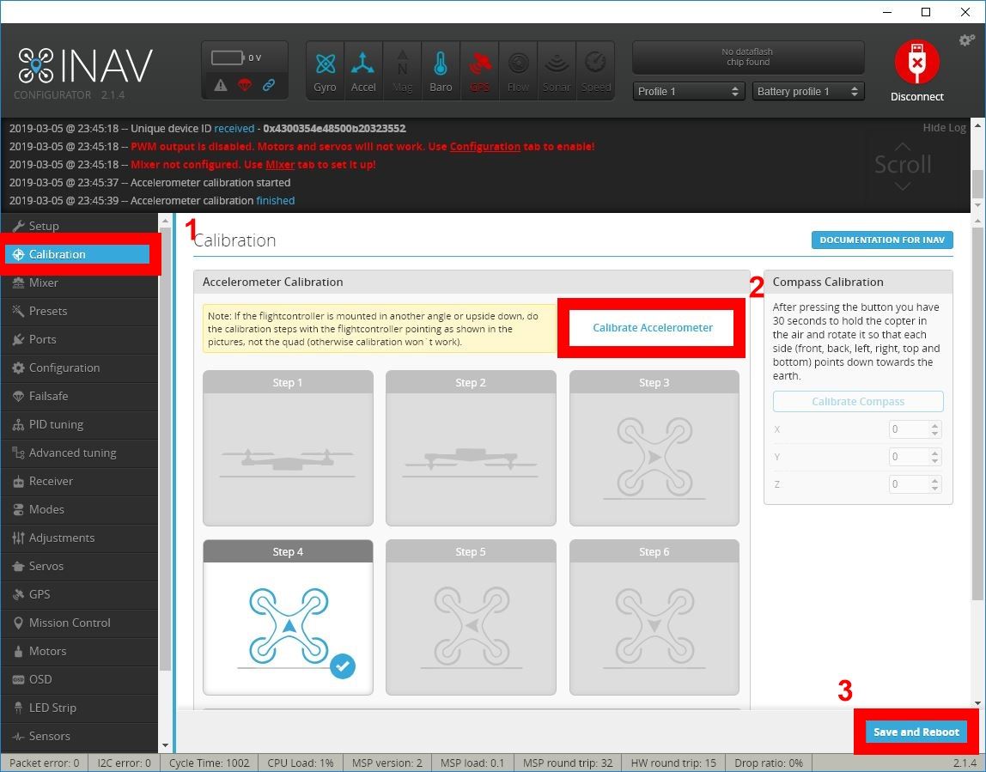Click Hide Log link
Image resolution: width=986 pixels, height=772 pixels.
[x=944, y=128]
